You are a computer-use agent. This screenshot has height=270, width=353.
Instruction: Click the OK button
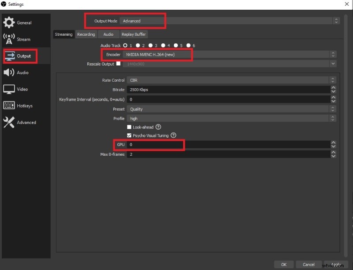pos(284,264)
